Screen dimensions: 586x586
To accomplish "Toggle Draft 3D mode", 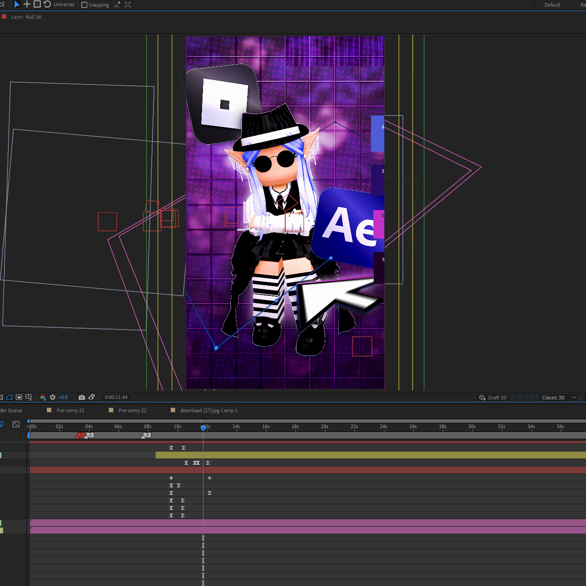I will point(493,398).
